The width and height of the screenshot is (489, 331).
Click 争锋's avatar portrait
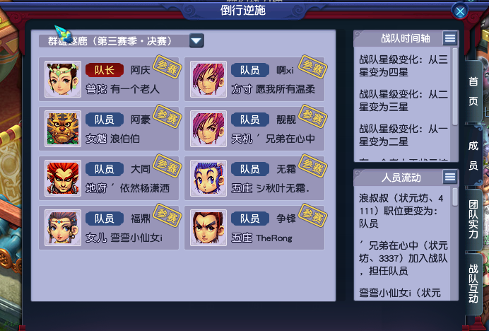pyautogui.click(x=208, y=228)
